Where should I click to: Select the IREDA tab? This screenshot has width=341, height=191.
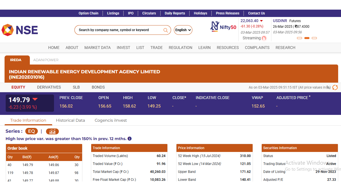click(17, 60)
